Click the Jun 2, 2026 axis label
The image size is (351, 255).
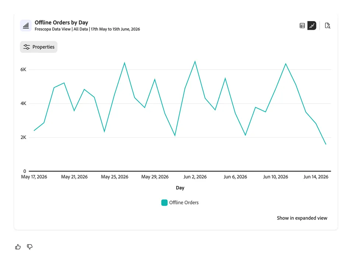point(195,177)
